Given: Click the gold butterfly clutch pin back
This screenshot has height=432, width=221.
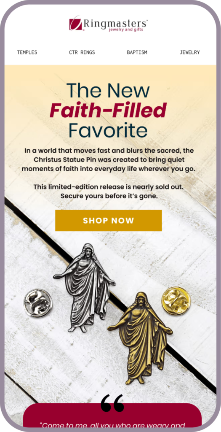Looking at the screenshot, I should tap(176, 300).
